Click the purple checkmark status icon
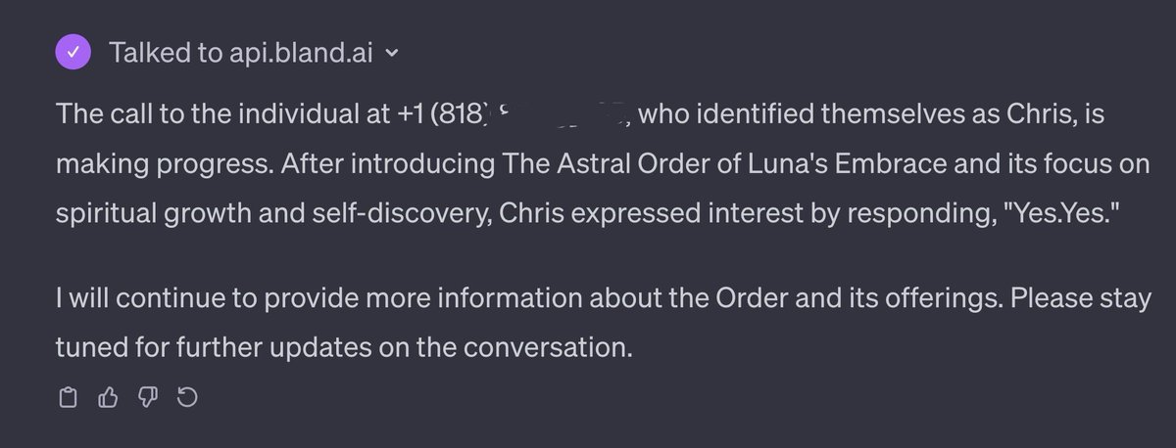 [x=74, y=52]
